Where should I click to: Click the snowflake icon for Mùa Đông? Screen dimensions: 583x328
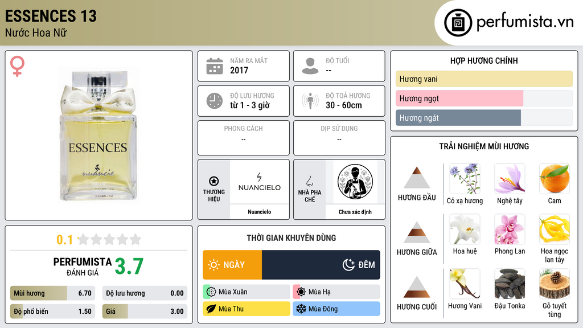pos(301,309)
